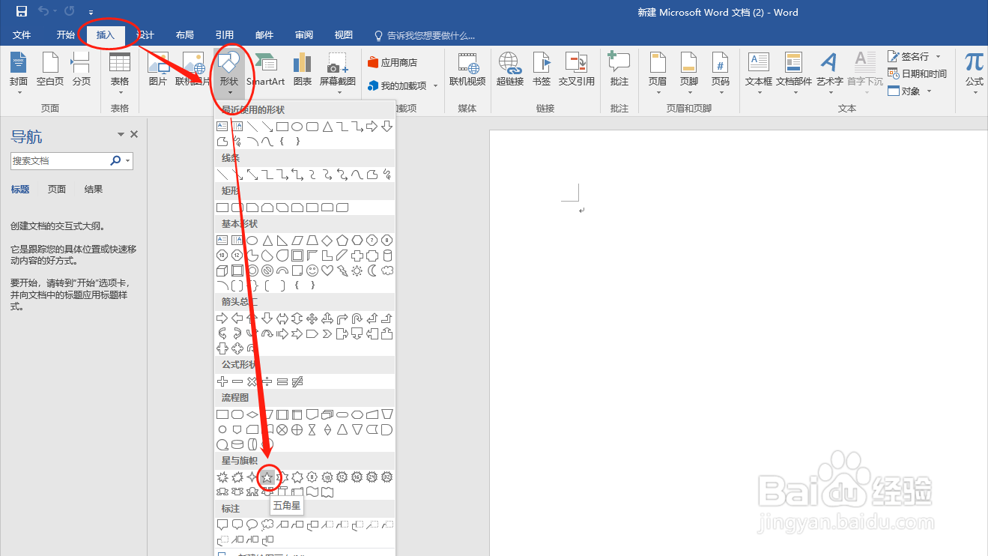
Task: Select the snip single corner rectangle in 矩形
Action: pyautogui.click(x=252, y=208)
